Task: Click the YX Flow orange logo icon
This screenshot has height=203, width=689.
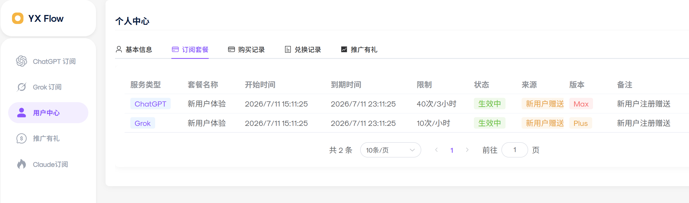Action: pos(18,18)
